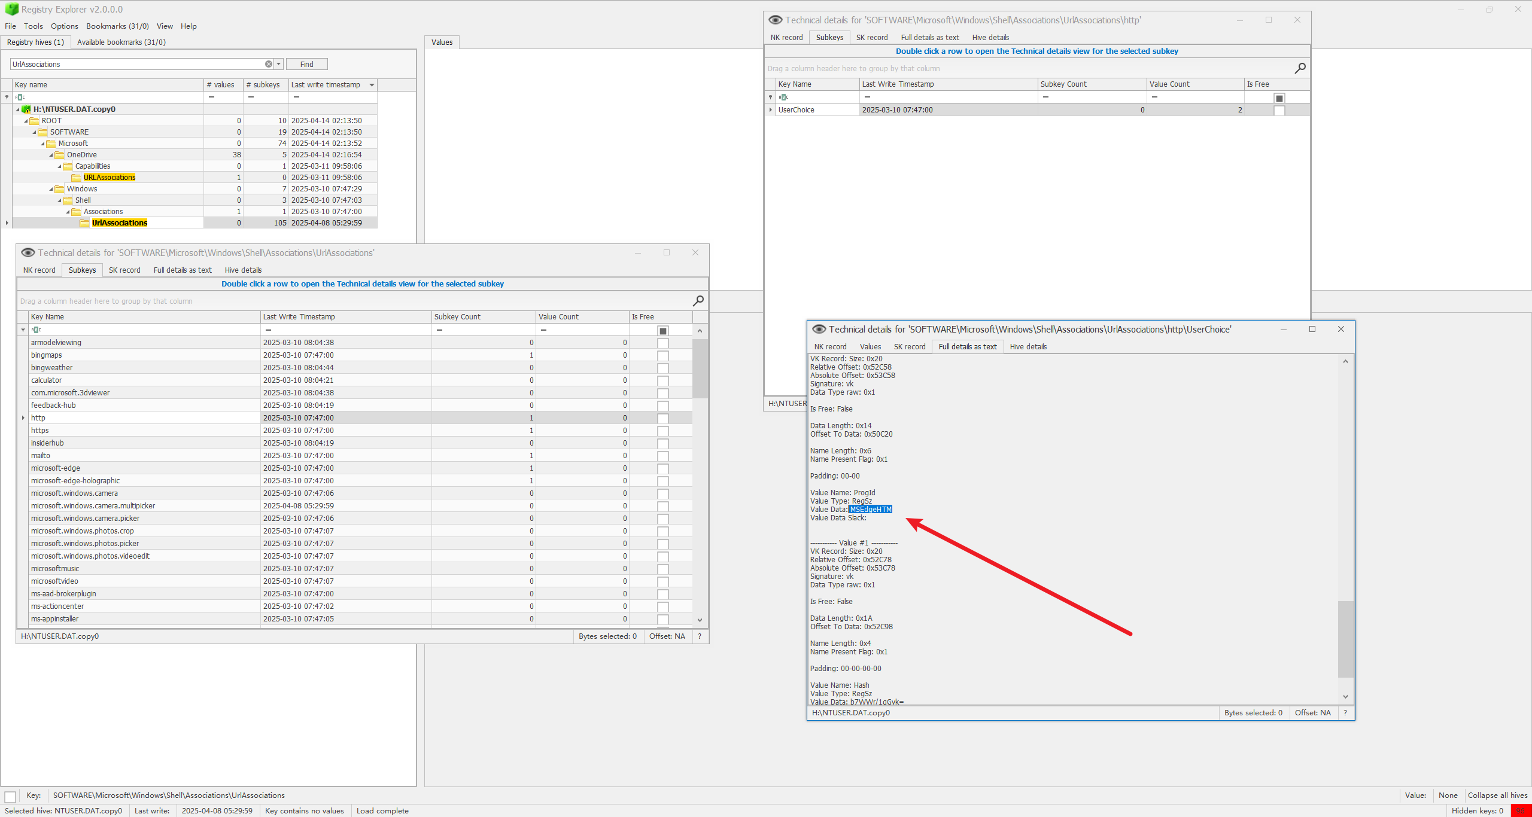This screenshot has height=817, width=1532.
Task: Select the microsoft-edge subkey row
Action: click(x=56, y=468)
